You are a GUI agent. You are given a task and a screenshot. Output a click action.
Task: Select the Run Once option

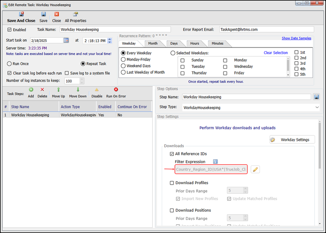pos(9,64)
